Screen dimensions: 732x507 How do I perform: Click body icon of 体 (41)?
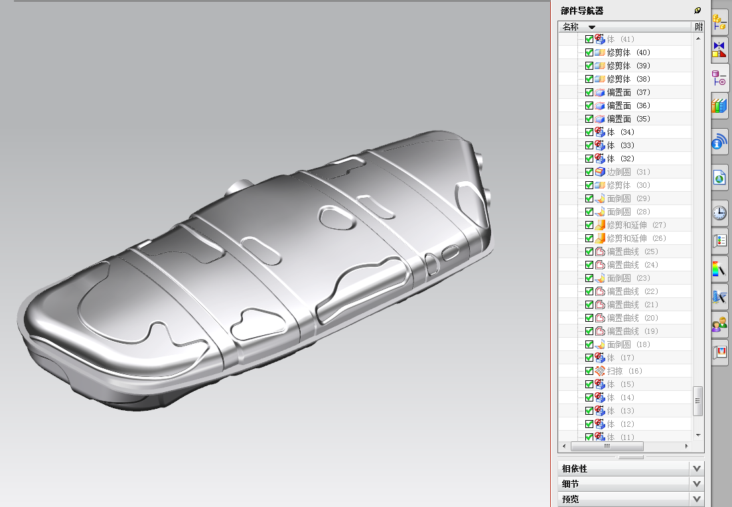click(600, 39)
